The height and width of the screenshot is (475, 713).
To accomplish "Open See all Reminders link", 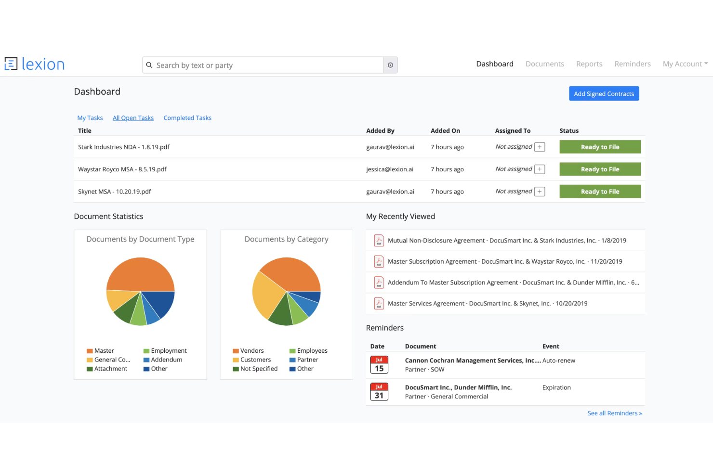I will (615, 413).
